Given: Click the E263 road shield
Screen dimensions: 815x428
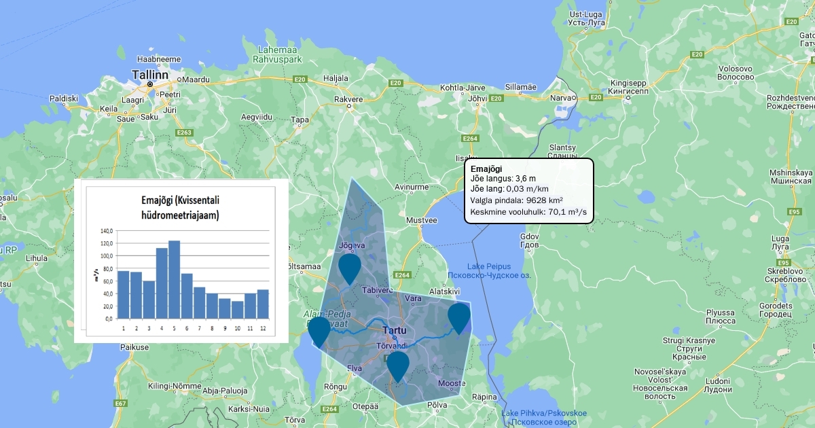Looking at the screenshot, I should point(185,132).
